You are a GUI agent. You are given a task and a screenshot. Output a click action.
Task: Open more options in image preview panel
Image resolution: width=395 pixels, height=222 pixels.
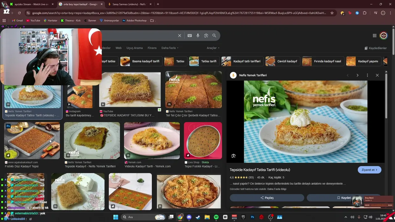[367, 75]
